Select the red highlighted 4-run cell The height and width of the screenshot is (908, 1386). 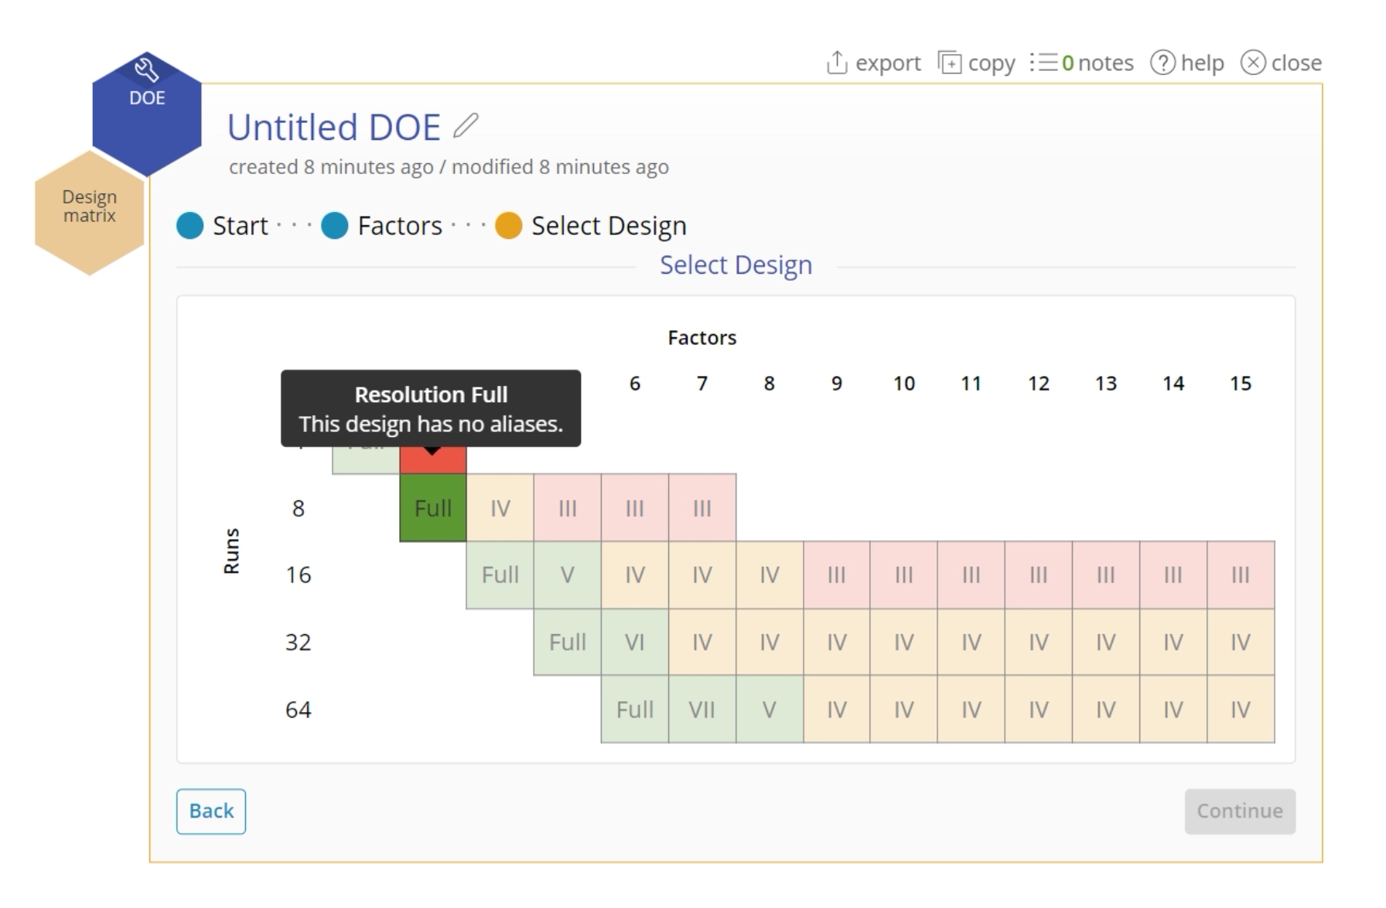point(433,461)
